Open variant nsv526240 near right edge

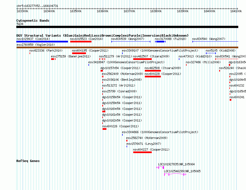pos(232,68)
